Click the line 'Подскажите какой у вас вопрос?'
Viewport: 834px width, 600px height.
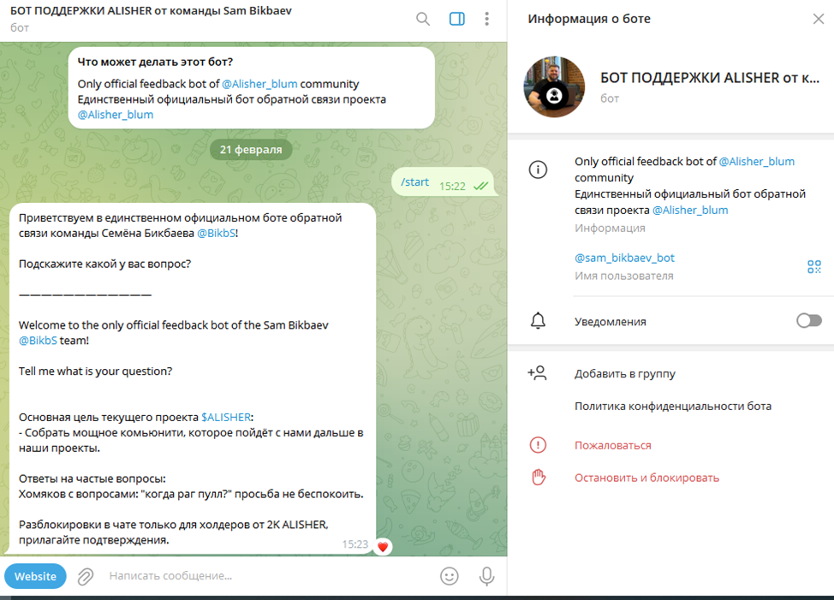tap(104, 264)
